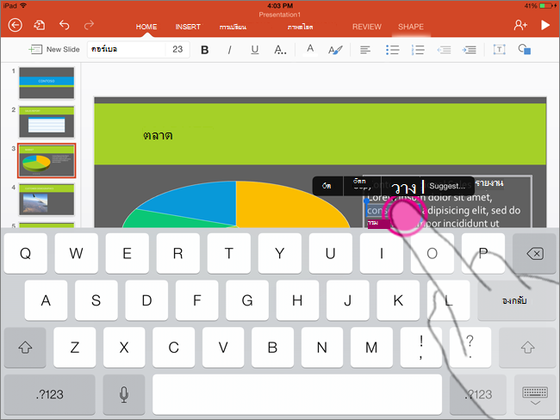This screenshot has height=420, width=560.
Task: Tap the slide title 'ตลาด'
Action: point(158,135)
